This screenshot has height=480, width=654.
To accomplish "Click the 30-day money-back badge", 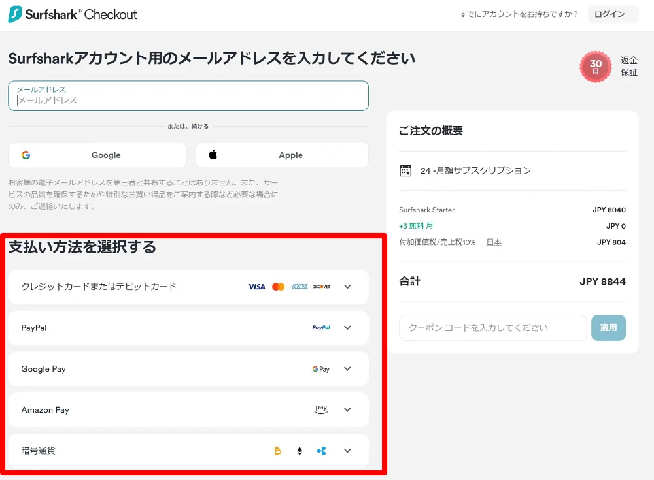I will pyautogui.click(x=596, y=67).
